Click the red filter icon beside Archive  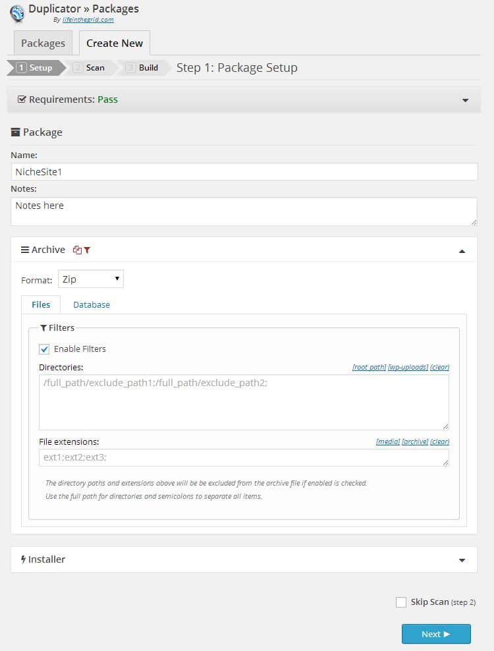(x=87, y=250)
